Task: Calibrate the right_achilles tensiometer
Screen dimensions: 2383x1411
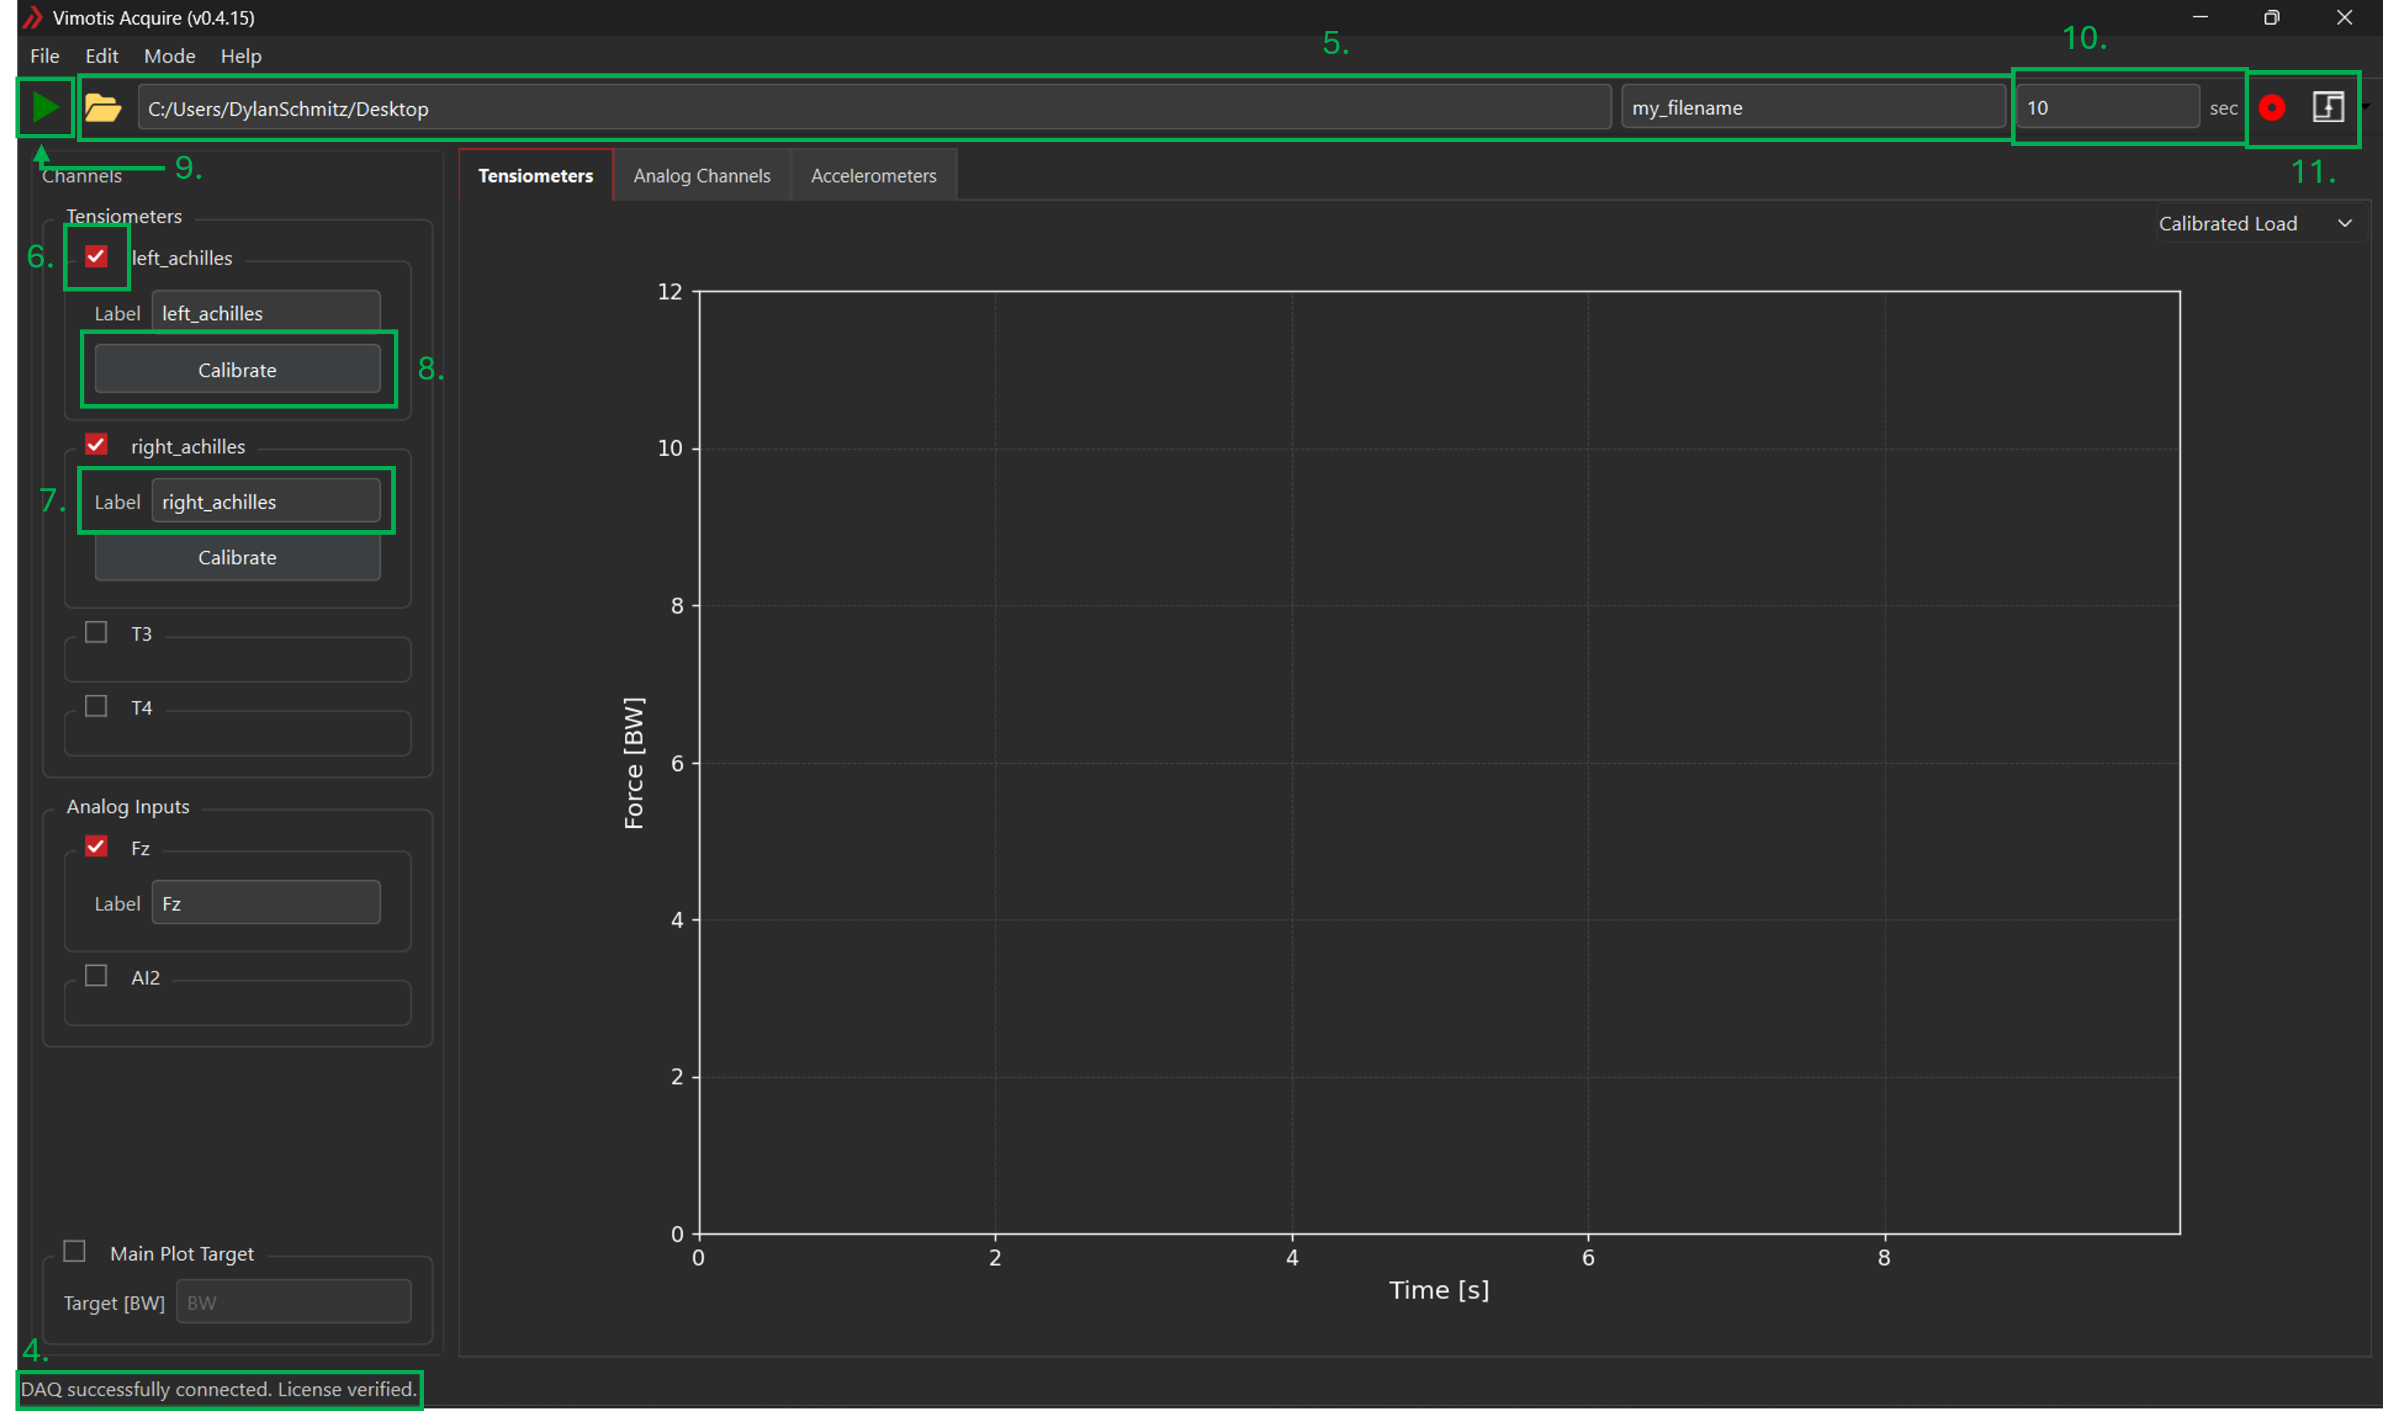Action: pos(237,557)
